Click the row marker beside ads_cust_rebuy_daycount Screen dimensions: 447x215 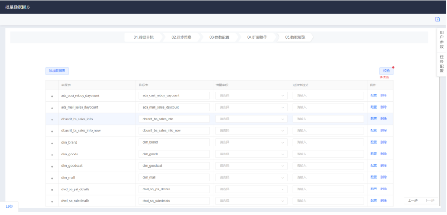pos(52,96)
